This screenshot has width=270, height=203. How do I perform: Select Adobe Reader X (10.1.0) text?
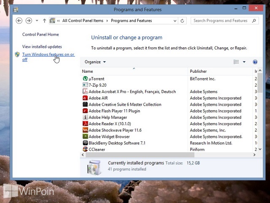tap(110, 124)
